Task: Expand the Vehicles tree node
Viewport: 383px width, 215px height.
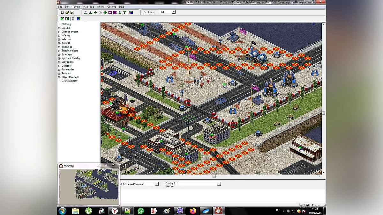Action: pyautogui.click(x=59, y=39)
